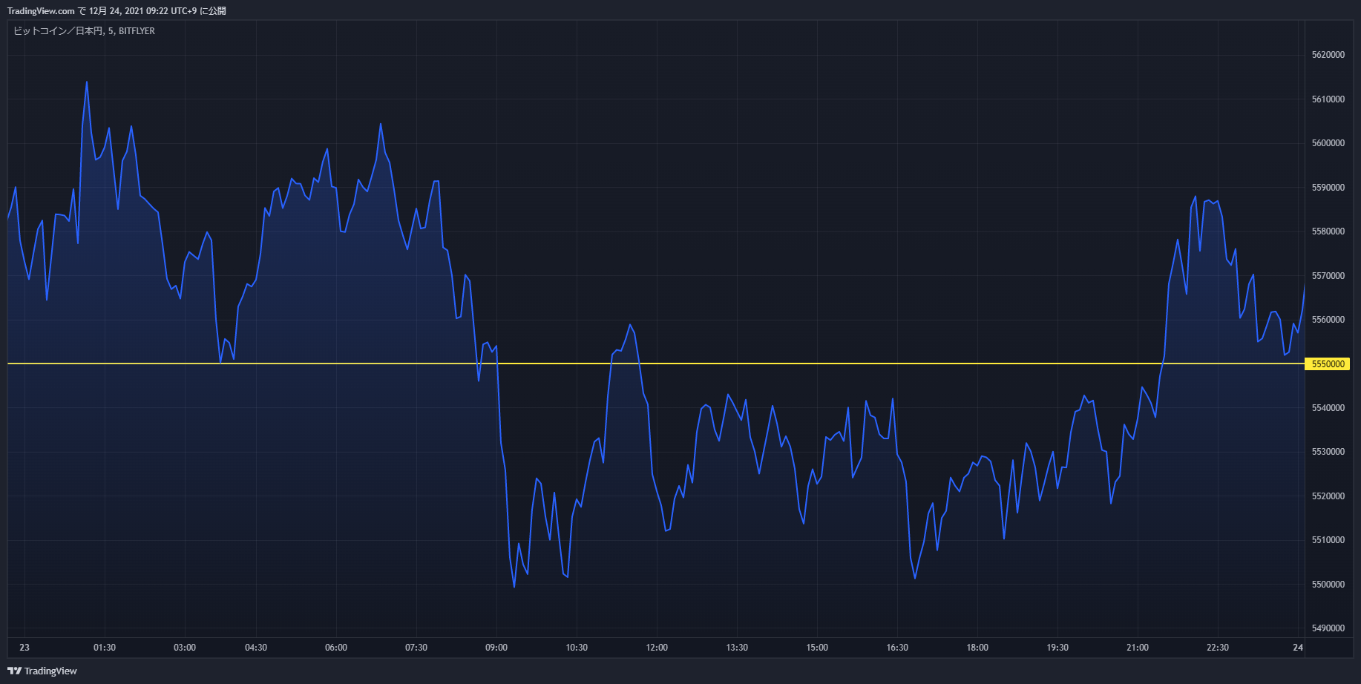Click the 5560000 price axis label
The width and height of the screenshot is (1361, 684).
1328,320
